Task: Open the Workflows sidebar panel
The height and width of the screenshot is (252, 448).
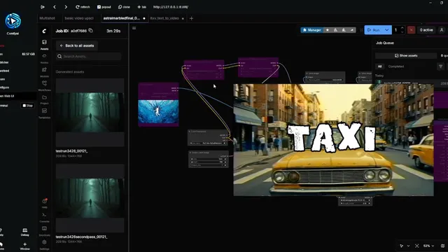Action: click(x=44, y=85)
